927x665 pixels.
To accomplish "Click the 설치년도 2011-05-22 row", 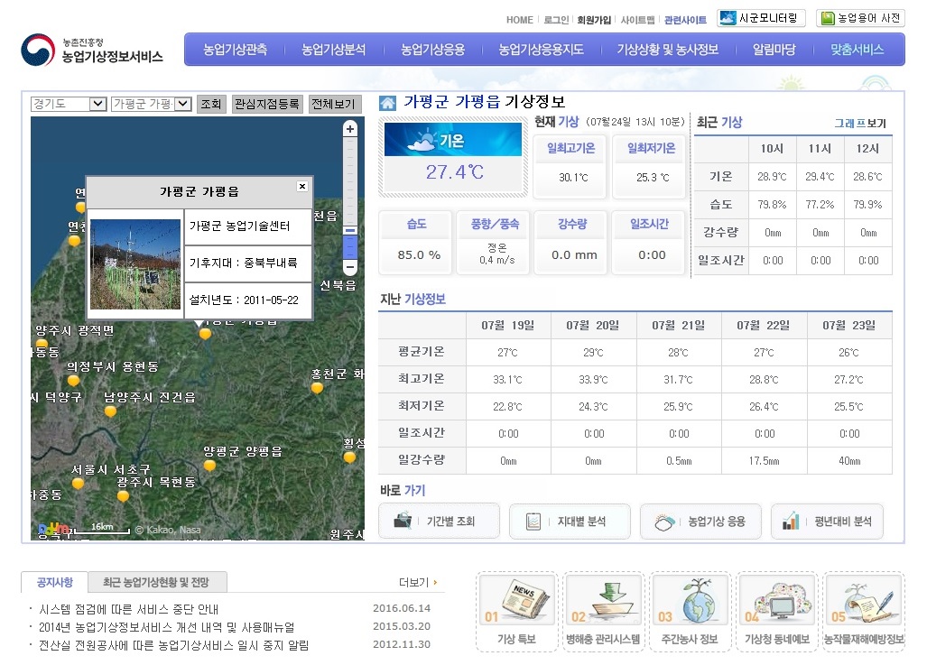I will click(x=247, y=300).
